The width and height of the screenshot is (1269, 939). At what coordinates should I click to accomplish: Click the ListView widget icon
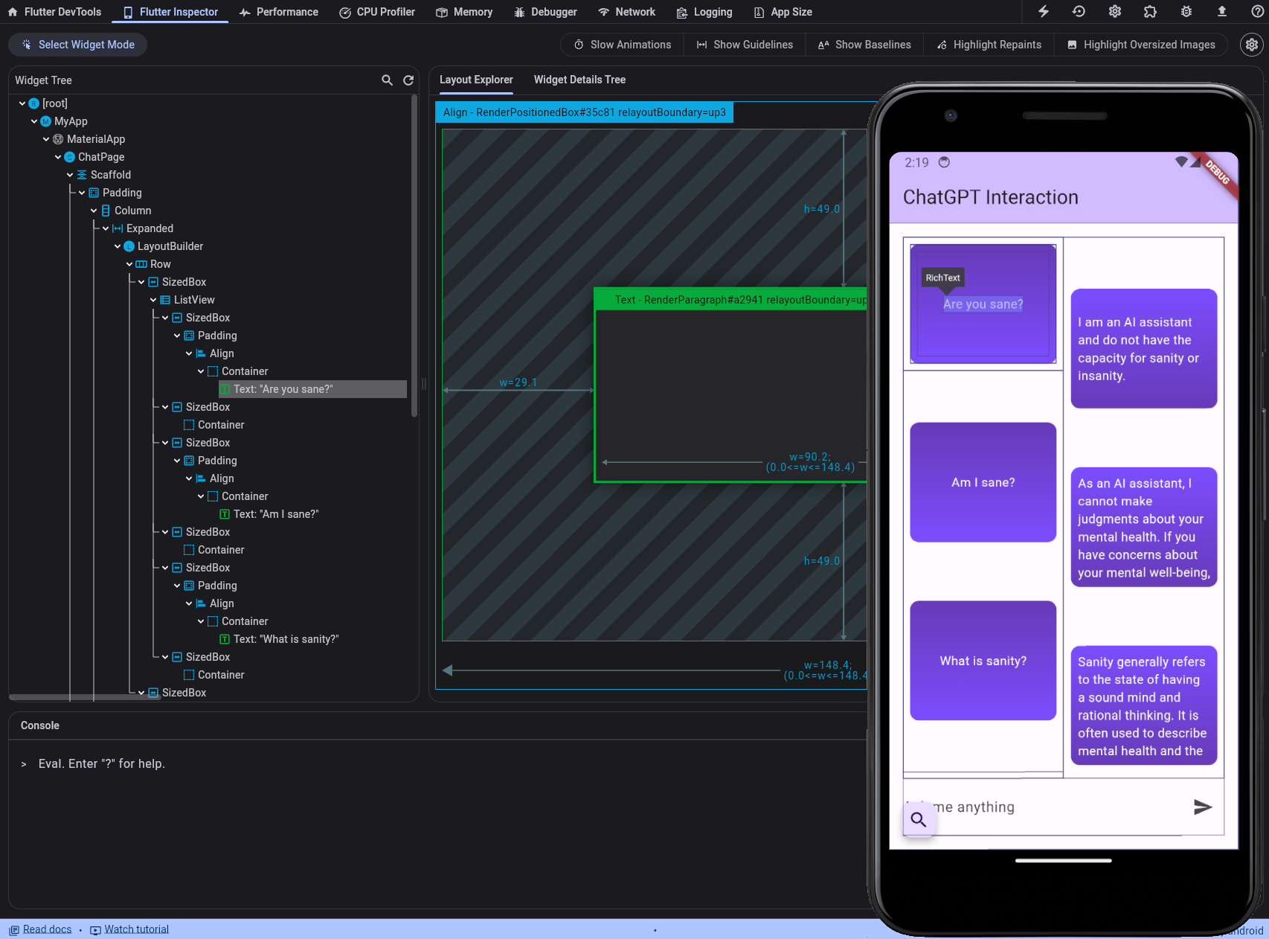165,300
